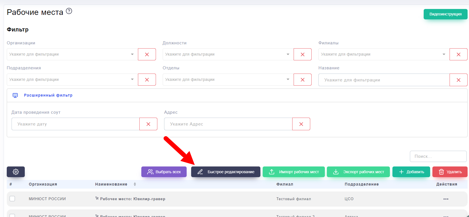Focus the Название filter text field

[x=384, y=80]
